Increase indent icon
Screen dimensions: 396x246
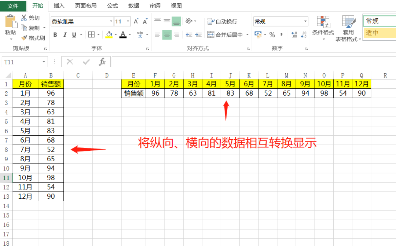click(198, 34)
